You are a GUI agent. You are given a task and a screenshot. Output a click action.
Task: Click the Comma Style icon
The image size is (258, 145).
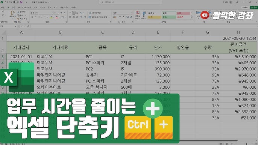coord(123,17)
